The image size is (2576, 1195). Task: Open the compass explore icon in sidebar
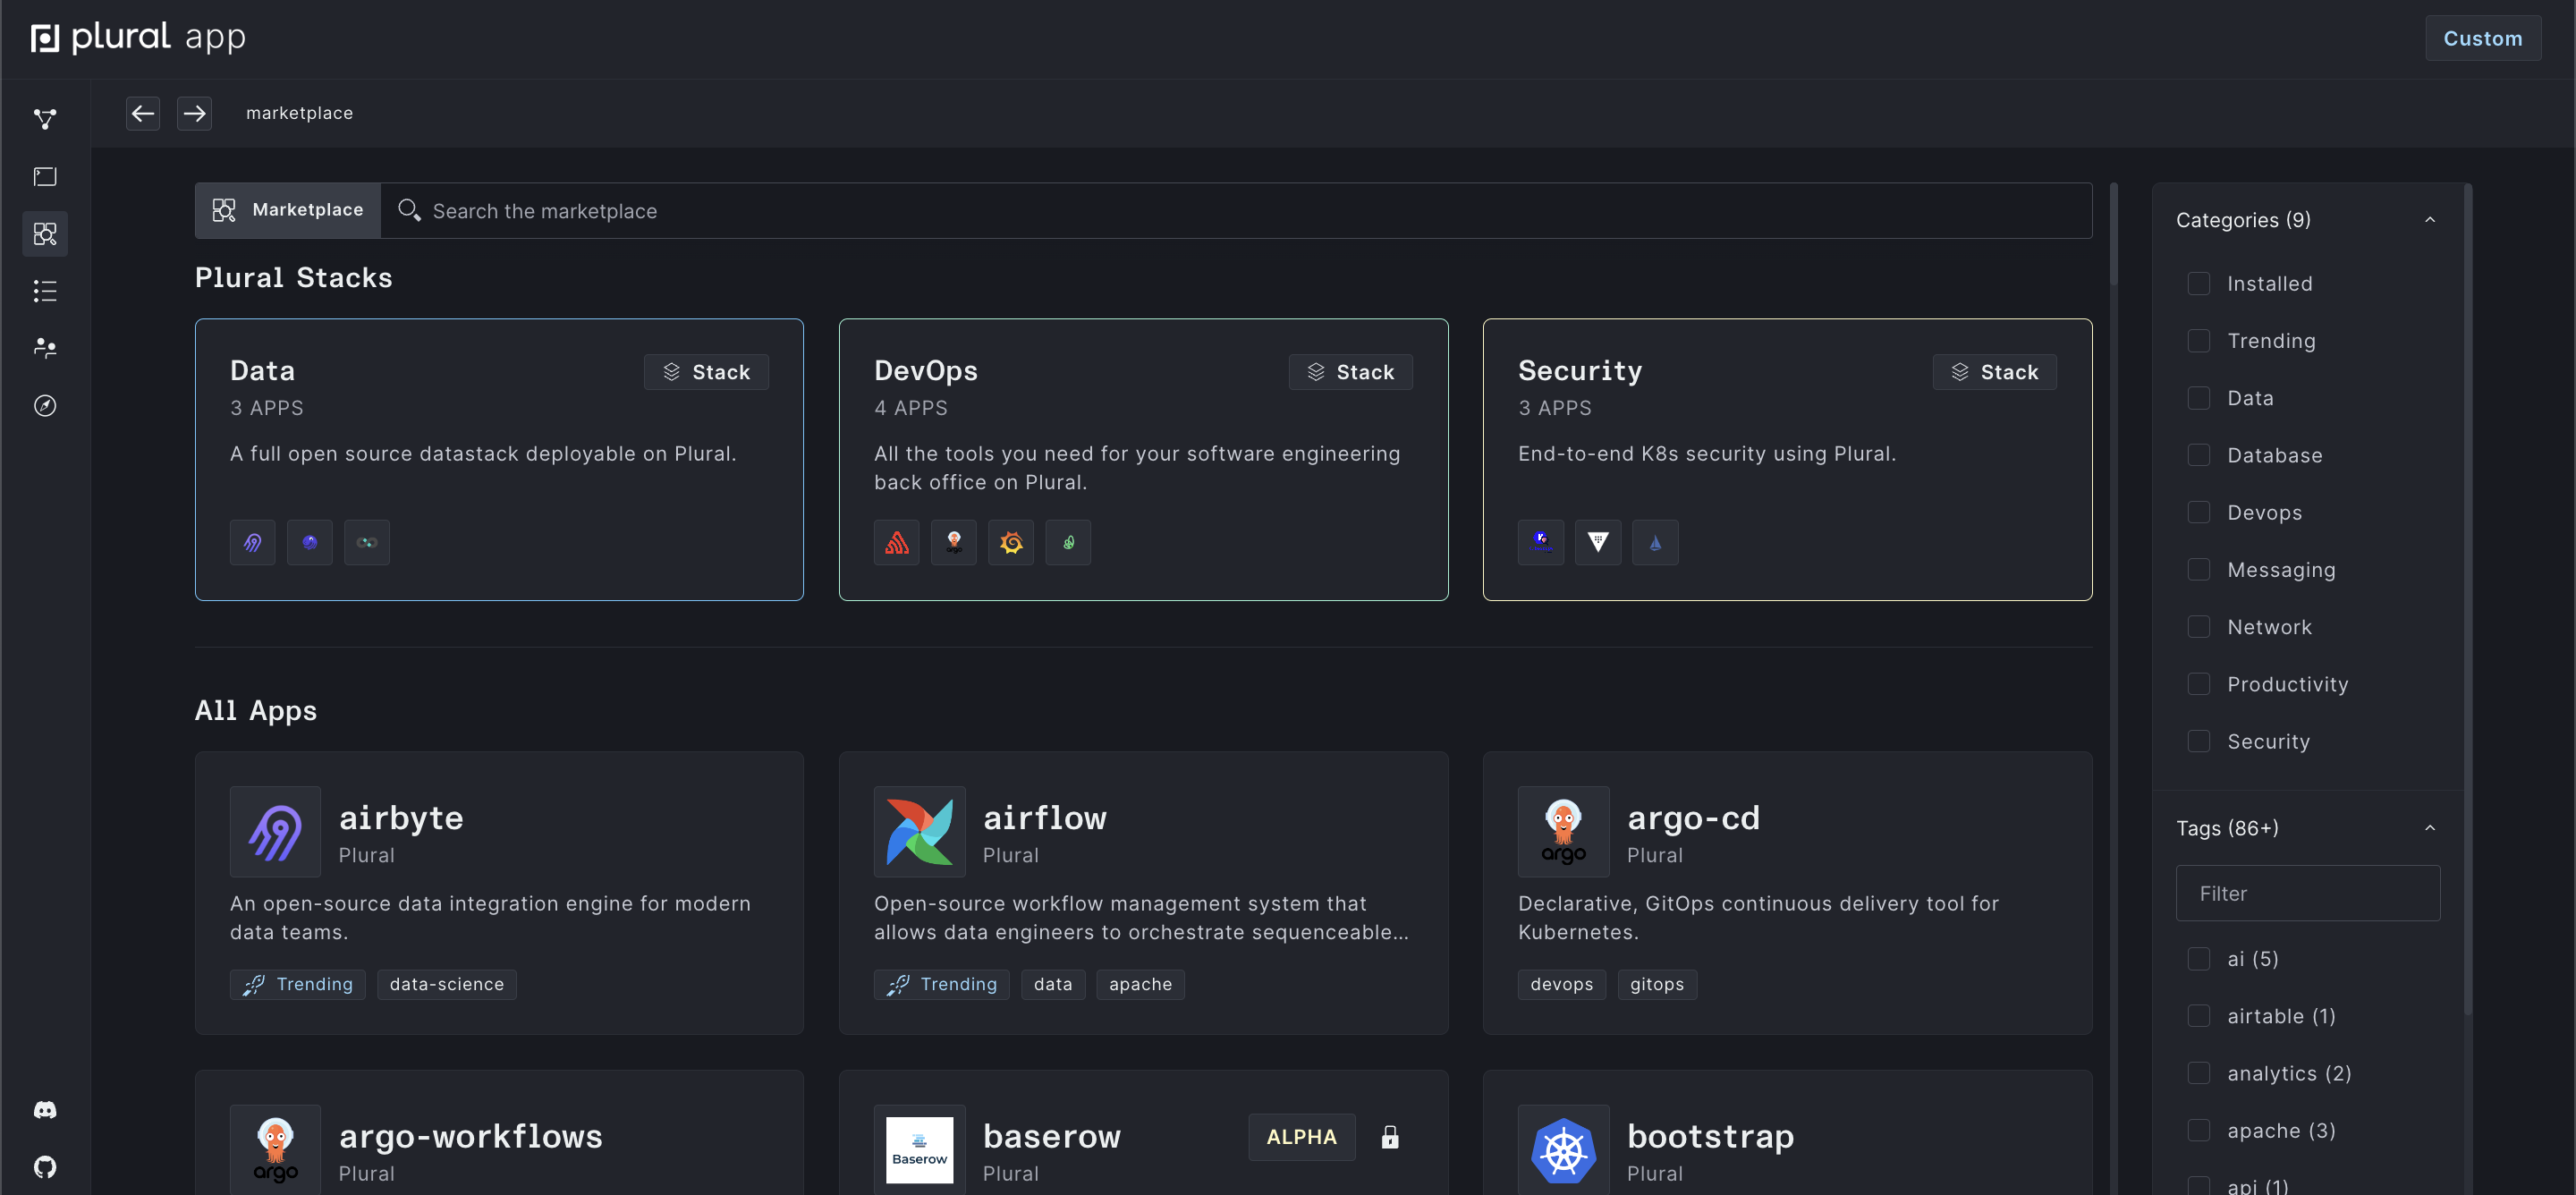pyautogui.click(x=45, y=405)
